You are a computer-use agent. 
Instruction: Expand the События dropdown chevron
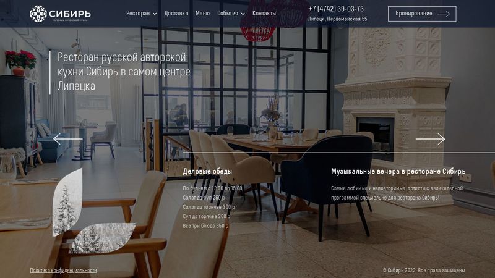(x=243, y=14)
